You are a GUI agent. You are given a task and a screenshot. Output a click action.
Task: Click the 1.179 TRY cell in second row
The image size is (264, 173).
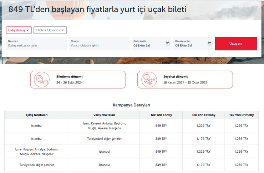click(x=204, y=139)
